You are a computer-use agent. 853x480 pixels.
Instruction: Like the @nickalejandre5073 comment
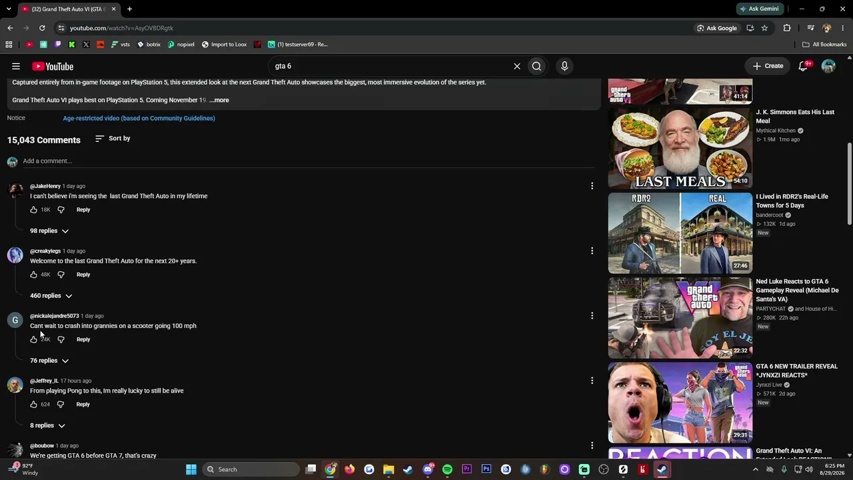click(33, 339)
